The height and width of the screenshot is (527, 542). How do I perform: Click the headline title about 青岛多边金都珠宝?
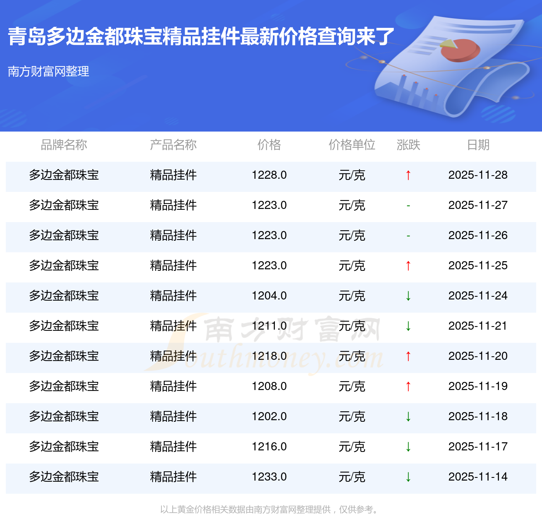click(201, 37)
